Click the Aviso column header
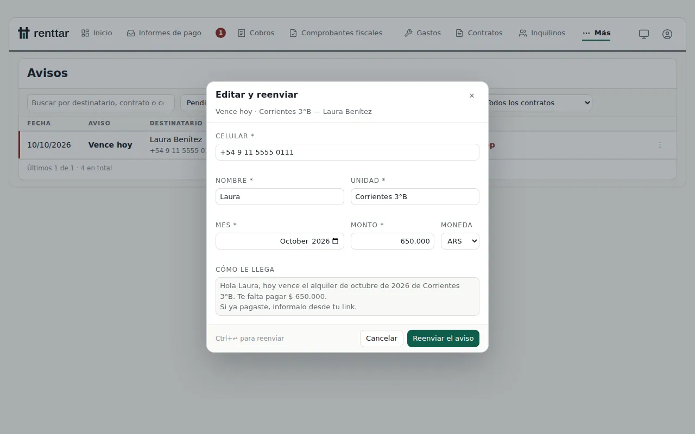 point(99,123)
